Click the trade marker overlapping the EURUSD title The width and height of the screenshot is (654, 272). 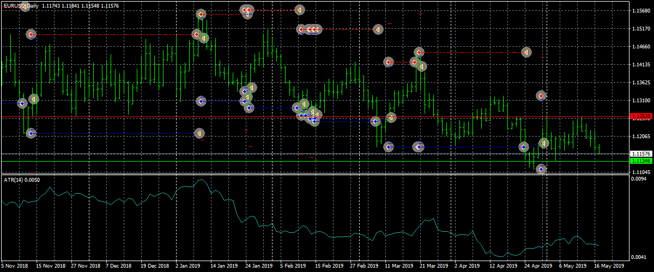coord(25,7)
